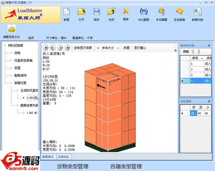This screenshot has width=215, height=171.
Task: Expand the 两阶段装载 tree node
Action: [5, 45]
